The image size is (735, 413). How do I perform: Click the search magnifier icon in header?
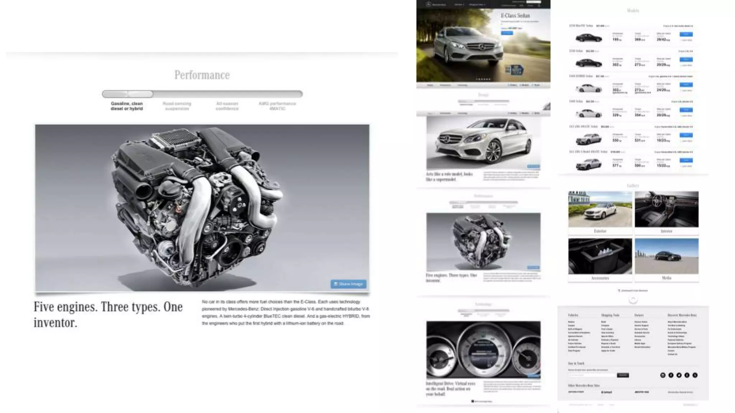tap(539, 5)
